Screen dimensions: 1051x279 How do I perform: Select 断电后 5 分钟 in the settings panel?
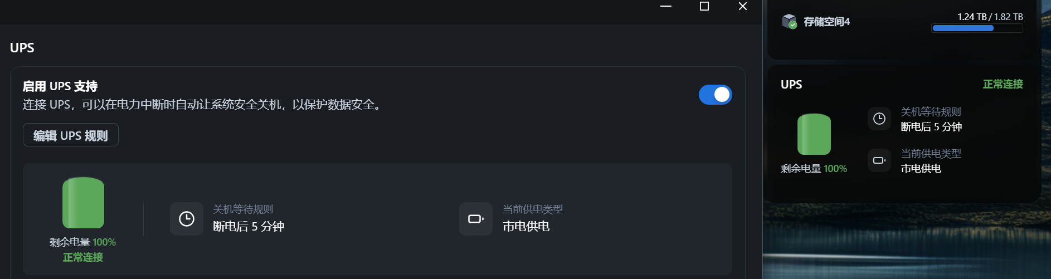249,227
